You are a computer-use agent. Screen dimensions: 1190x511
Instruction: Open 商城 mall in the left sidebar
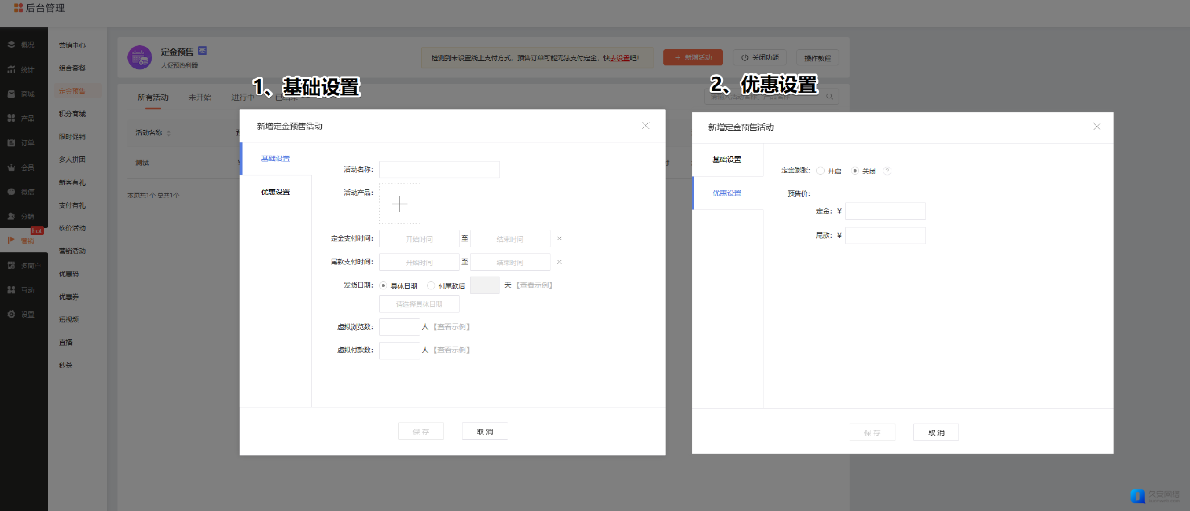[21, 94]
